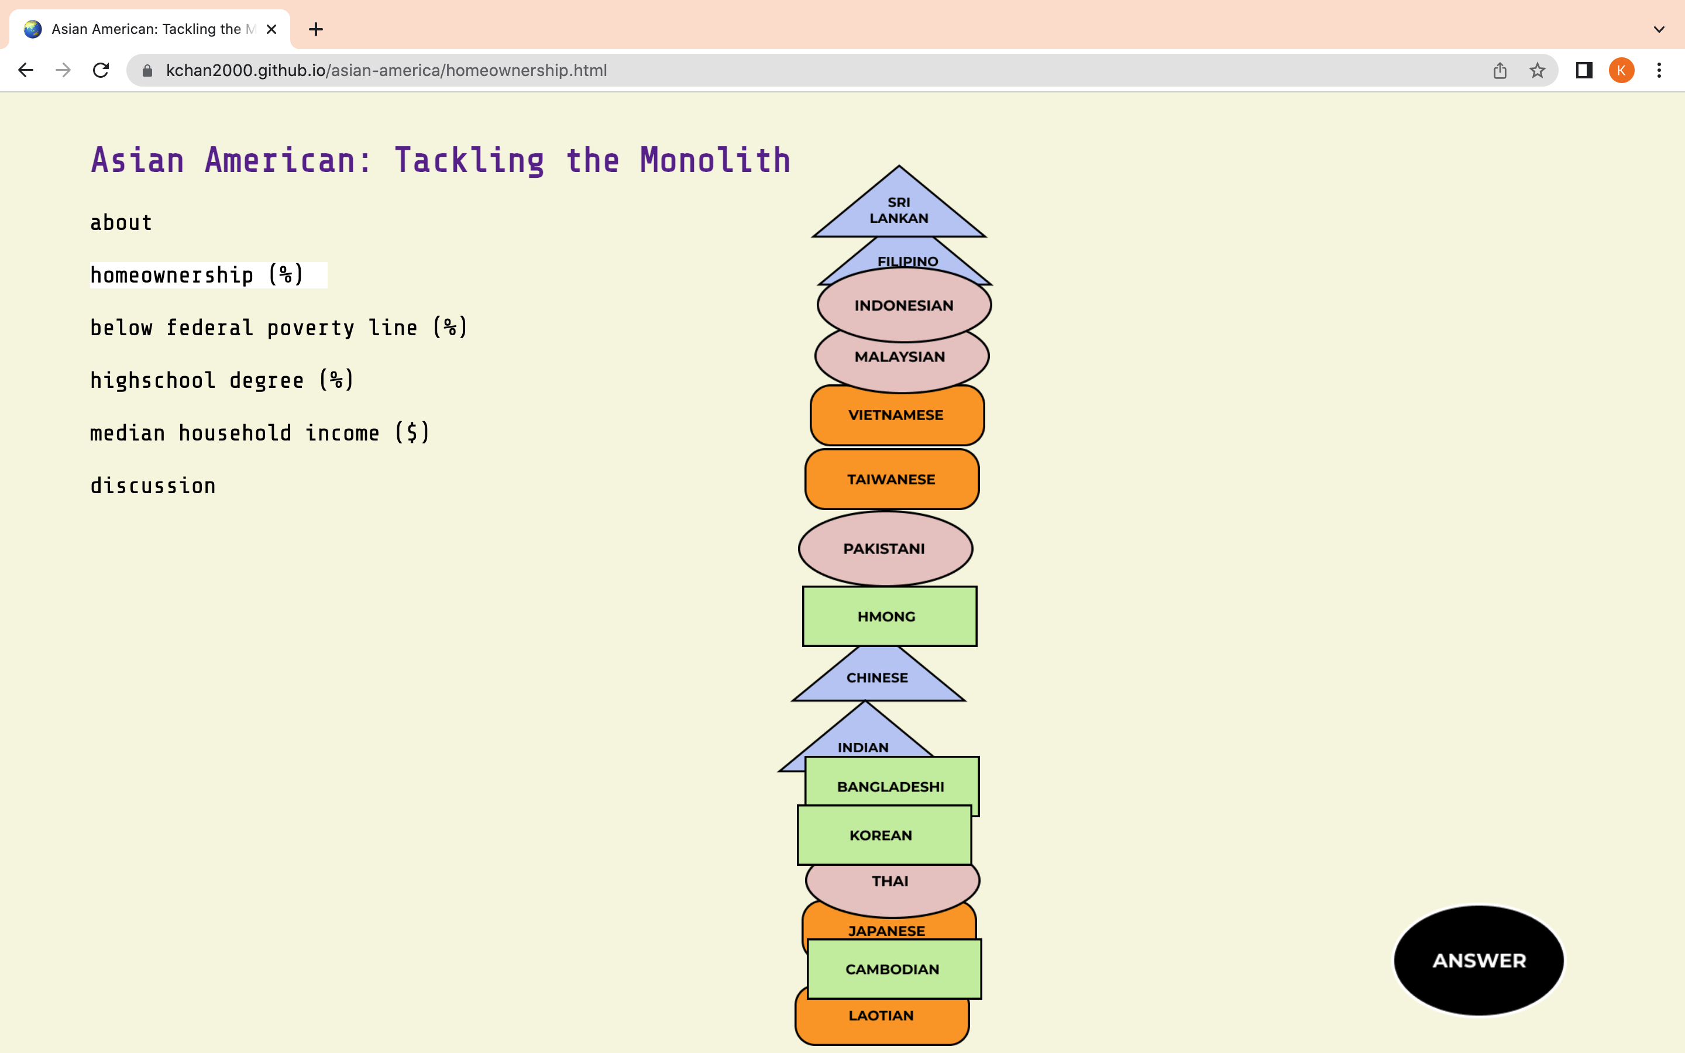Pick the Korean green rectangle
The width and height of the screenshot is (1685, 1053).
pos(884,835)
